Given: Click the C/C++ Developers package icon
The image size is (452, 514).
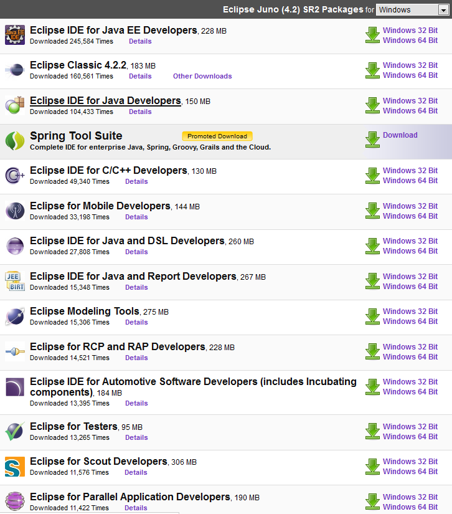Looking at the screenshot, I should pyautogui.click(x=15, y=175).
